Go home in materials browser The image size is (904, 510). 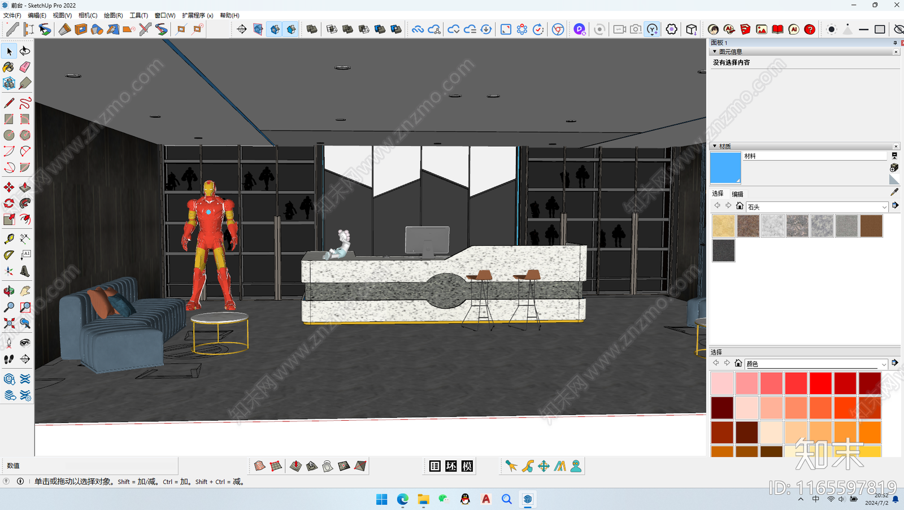740,206
